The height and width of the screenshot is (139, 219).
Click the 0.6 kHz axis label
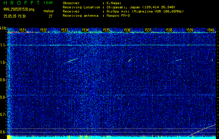tap(3, 132)
